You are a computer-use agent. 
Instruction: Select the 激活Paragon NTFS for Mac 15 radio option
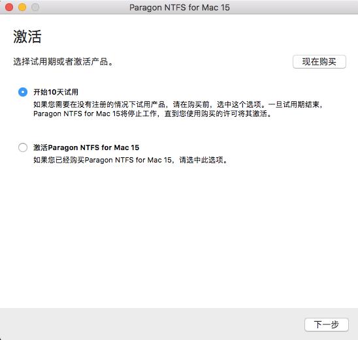23,147
